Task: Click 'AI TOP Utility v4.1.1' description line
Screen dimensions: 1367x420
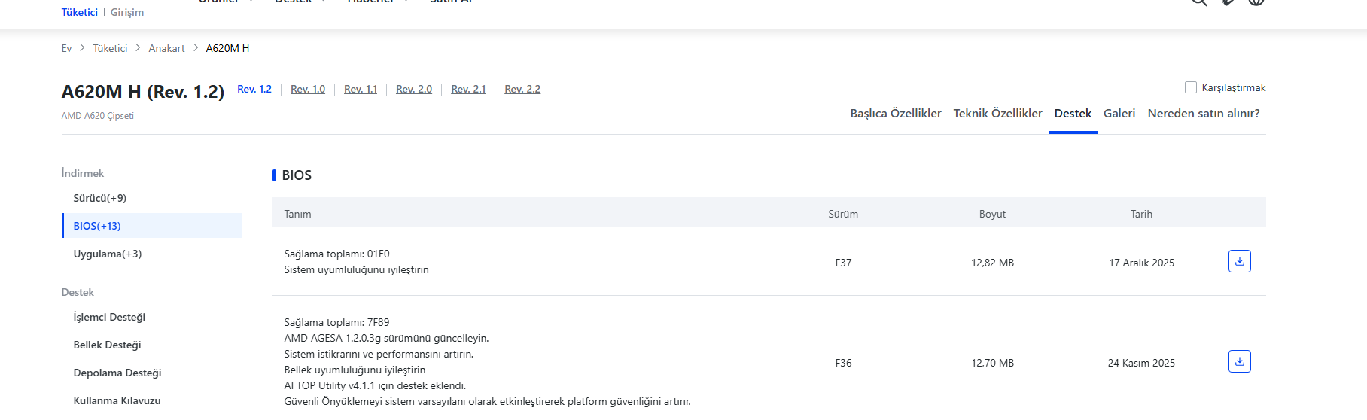Action: [375, 385]
